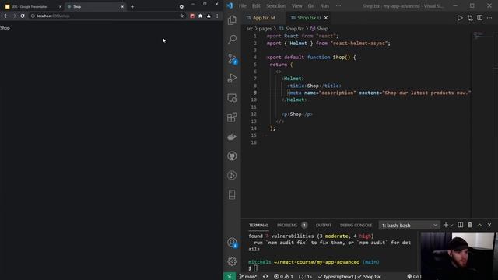The width and height of the screenshot is (498, 280).
Task: Open a new browser tab
Action: point(132,6)
